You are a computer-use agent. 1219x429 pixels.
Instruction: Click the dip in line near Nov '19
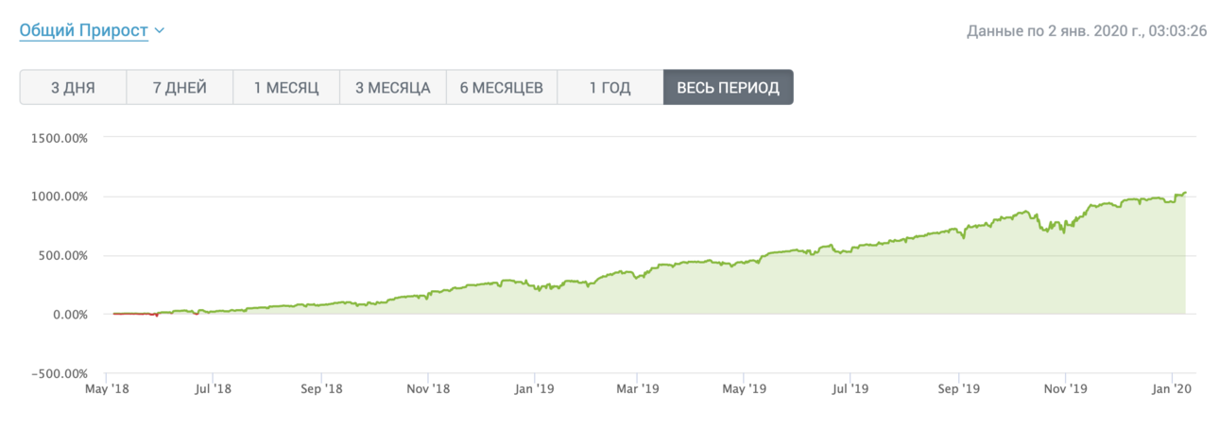click(1046, 230)
